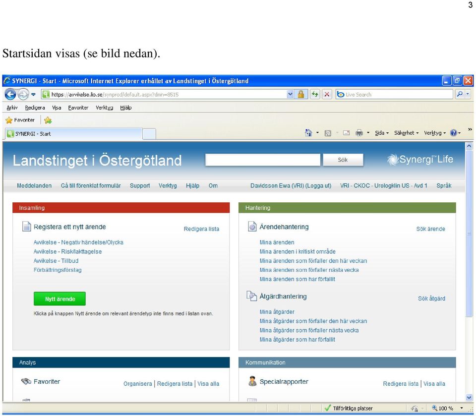The height and width of the screenshot is (416, 476).
Task: Click the Favoriter star button
Action: (x=20, y=120)
